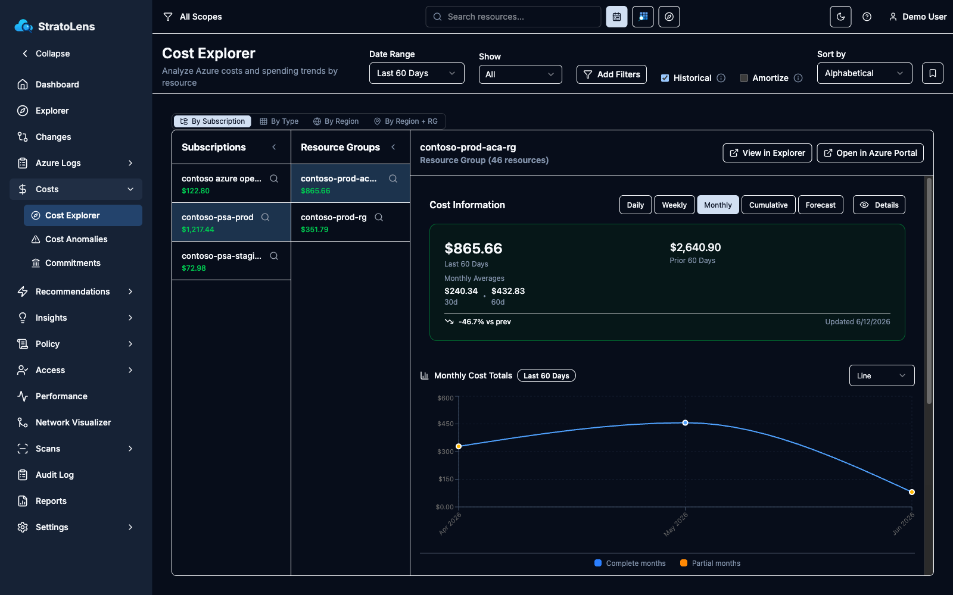The image size is (953, 595).
Task: Click View in Explorer button
Action: point(767,153)
